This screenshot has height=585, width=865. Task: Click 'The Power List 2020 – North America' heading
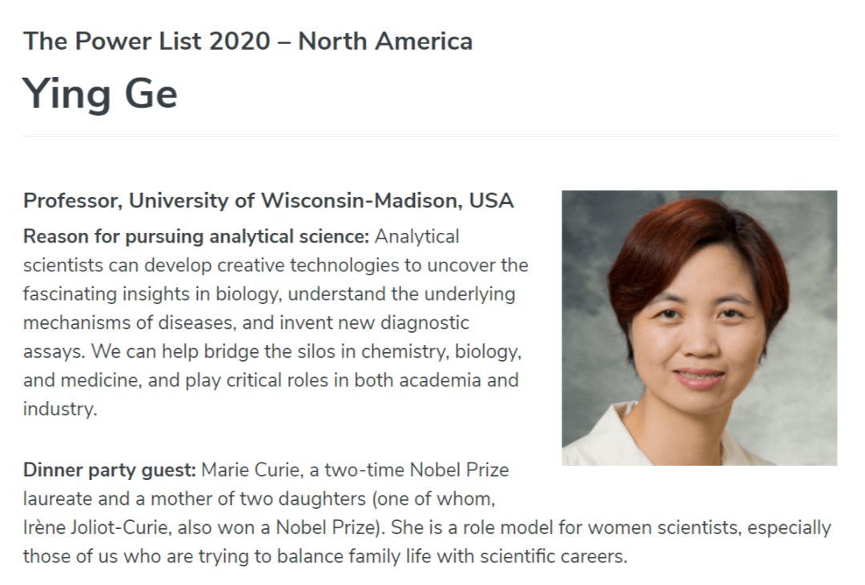pyautogui.click(x=247, y=42)
